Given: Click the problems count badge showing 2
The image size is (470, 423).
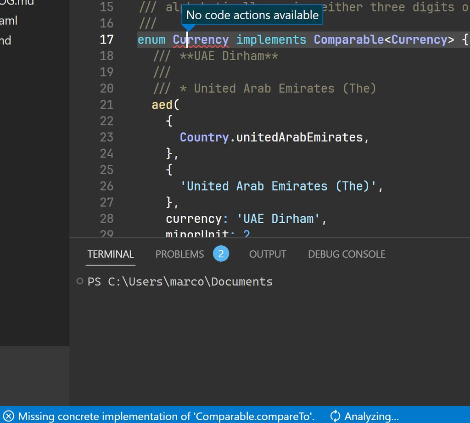Looking at the screenshot, I should [221, 254].
